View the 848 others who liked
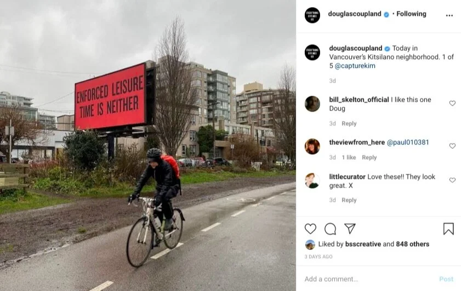This screenshot has height=291, width=461. pyautogui.click(x=413, y=244)
